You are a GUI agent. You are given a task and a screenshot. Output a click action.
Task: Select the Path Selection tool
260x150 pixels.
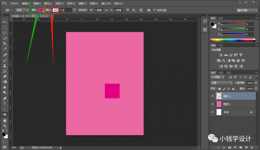tap(5, 109)
